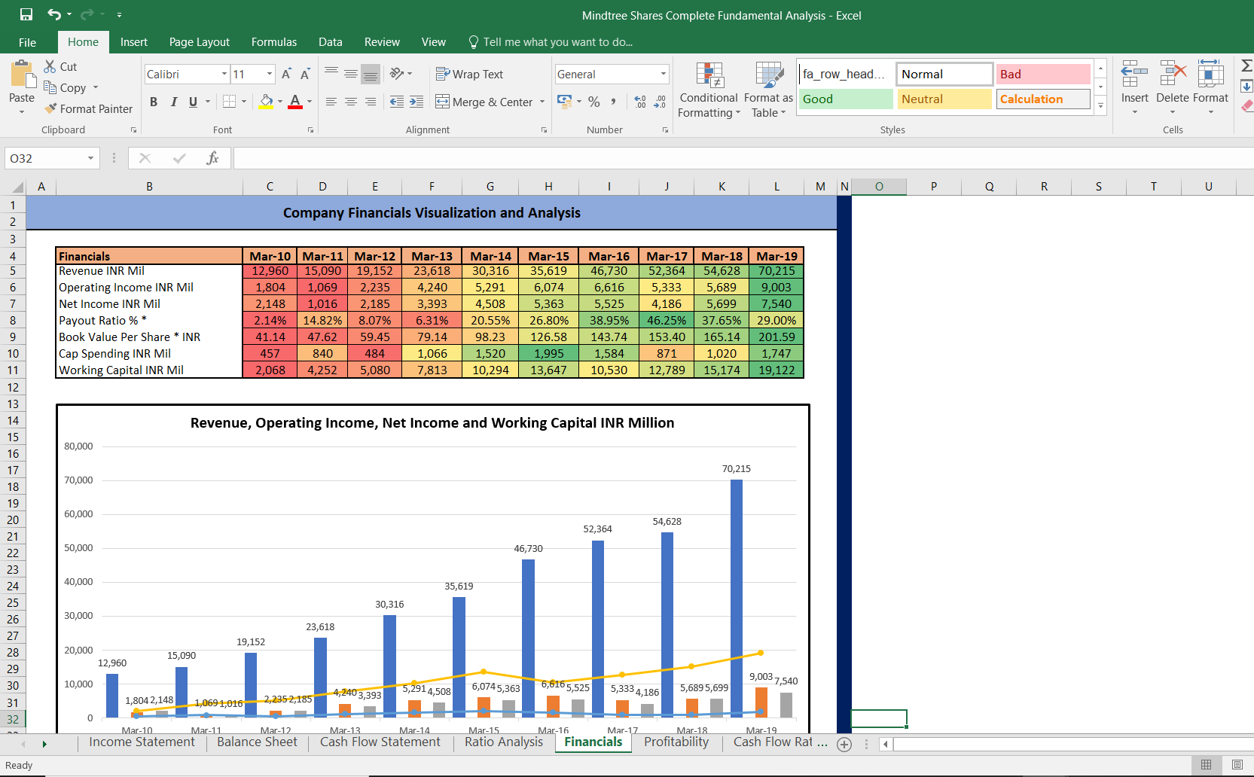Apply the Good cell style
The height and width of the screenshot is (777, 1254).
845,99
